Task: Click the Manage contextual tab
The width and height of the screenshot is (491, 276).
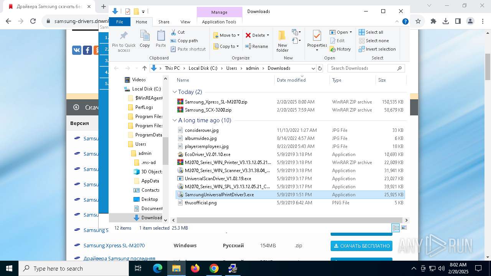Action: pyautogui.click(x=219, y=12)
